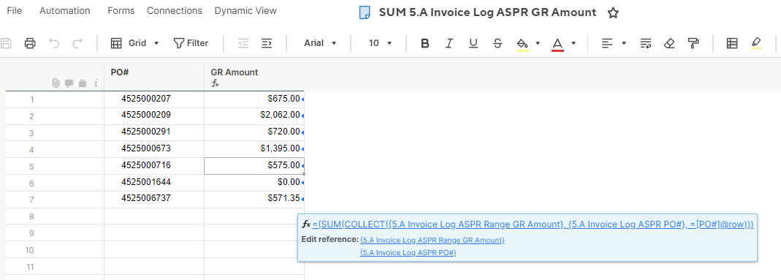Open the Filter menu
The width and height of the screenshot is (781, 280).
pyautogui.click(x=191, y=43)
